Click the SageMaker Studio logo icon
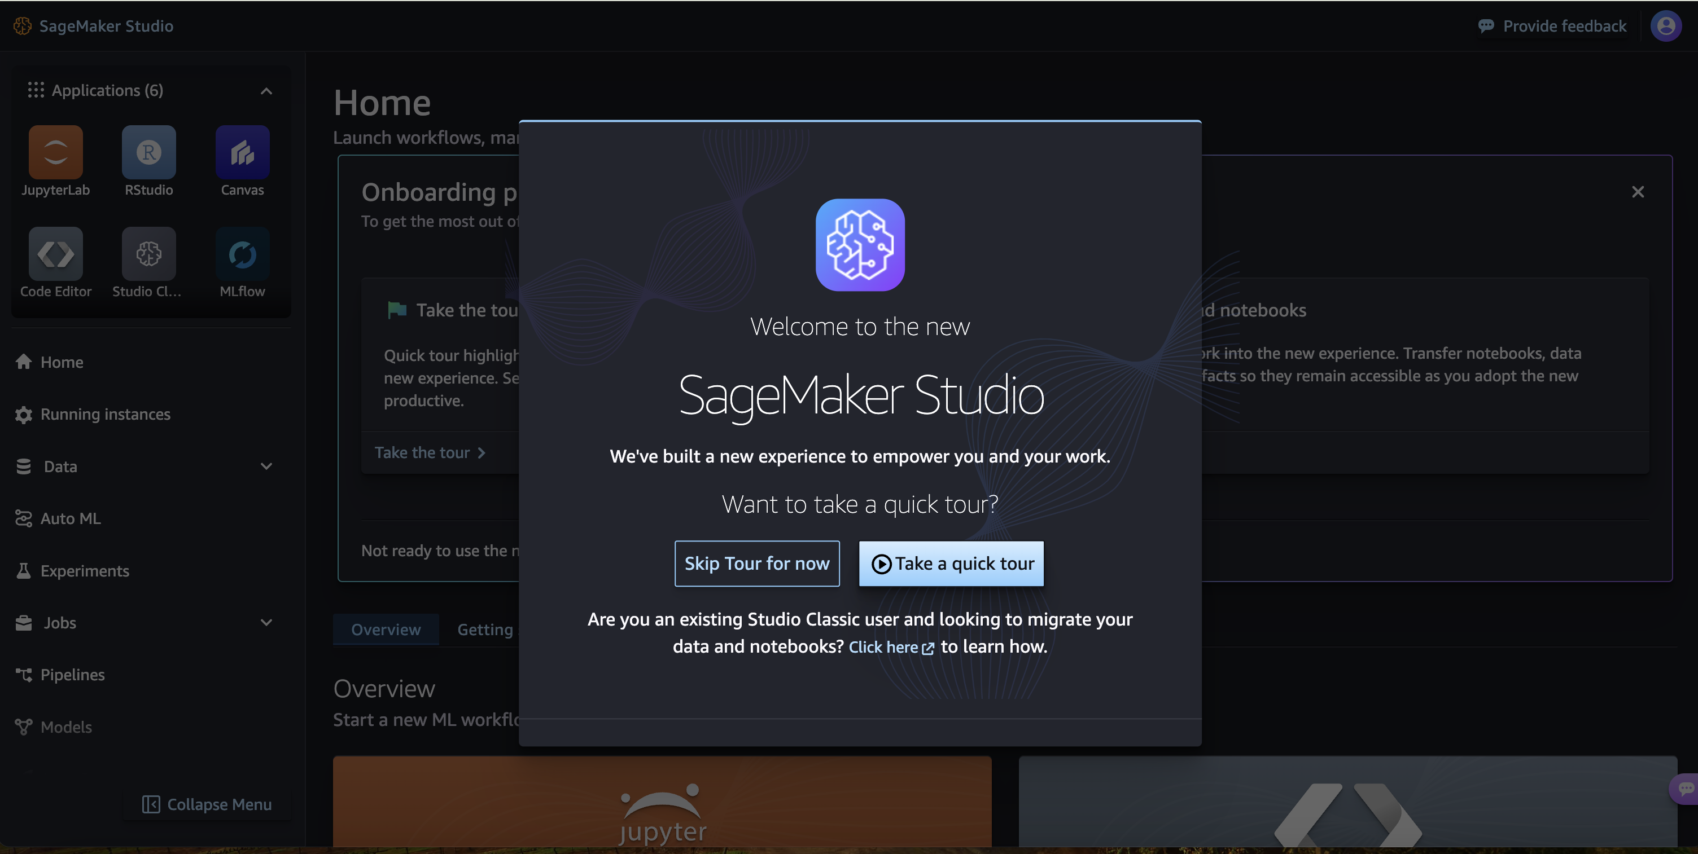 pyautogui.click(x=23, y=27)
